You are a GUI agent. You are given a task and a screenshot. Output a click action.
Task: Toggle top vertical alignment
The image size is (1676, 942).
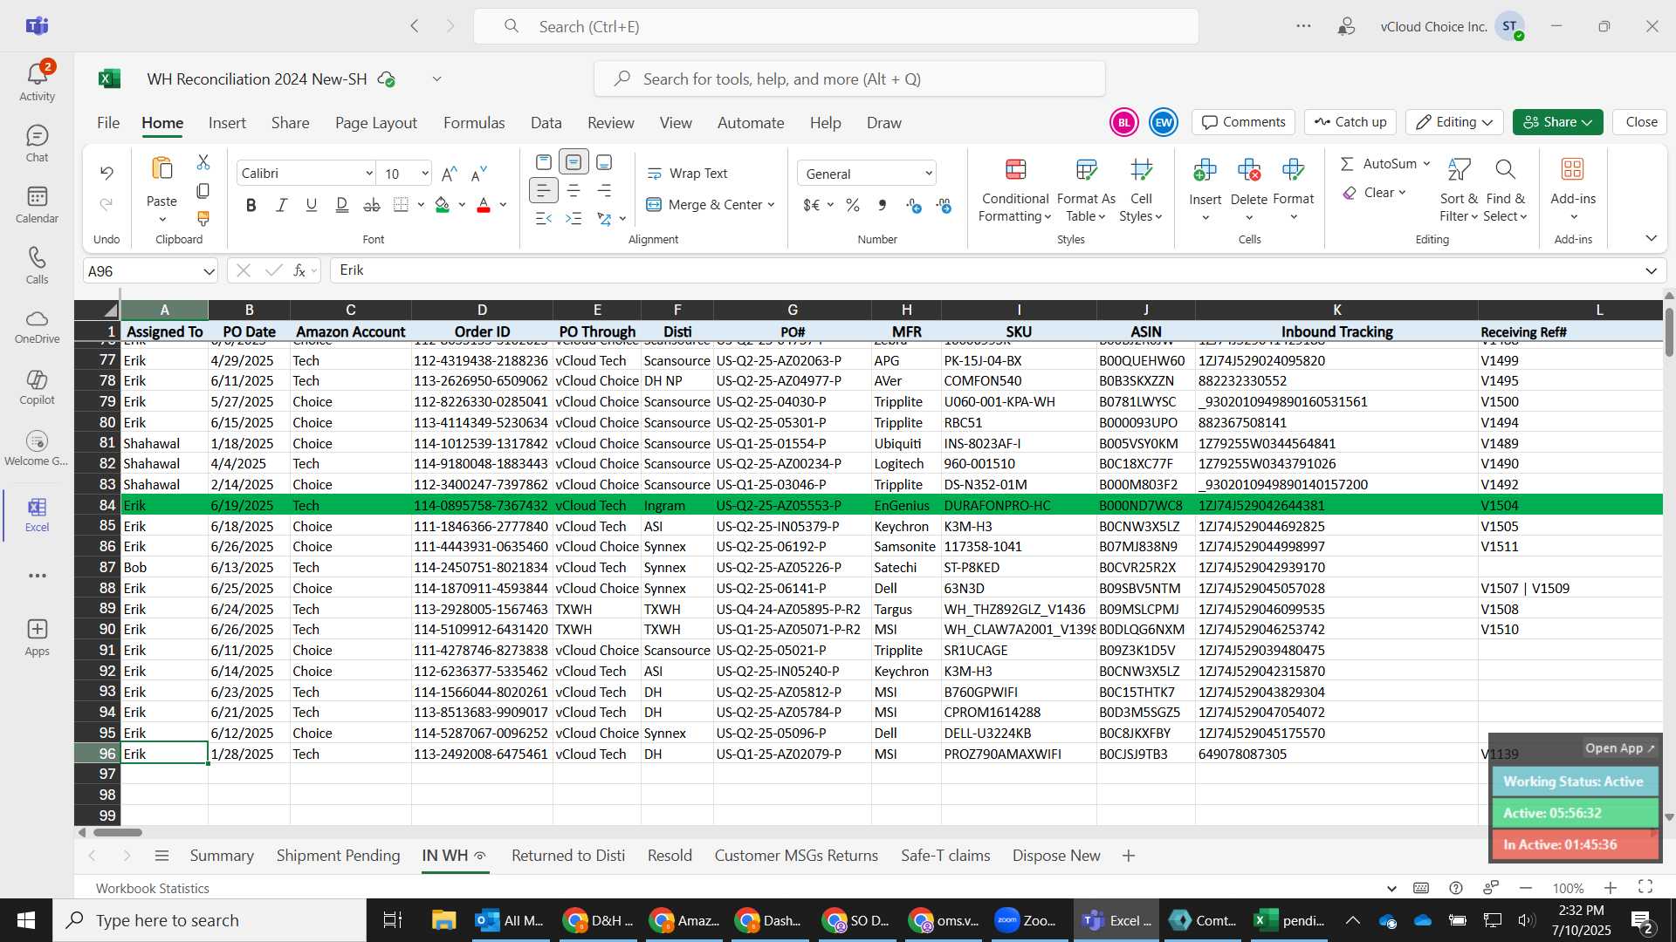tap(544, 162)
